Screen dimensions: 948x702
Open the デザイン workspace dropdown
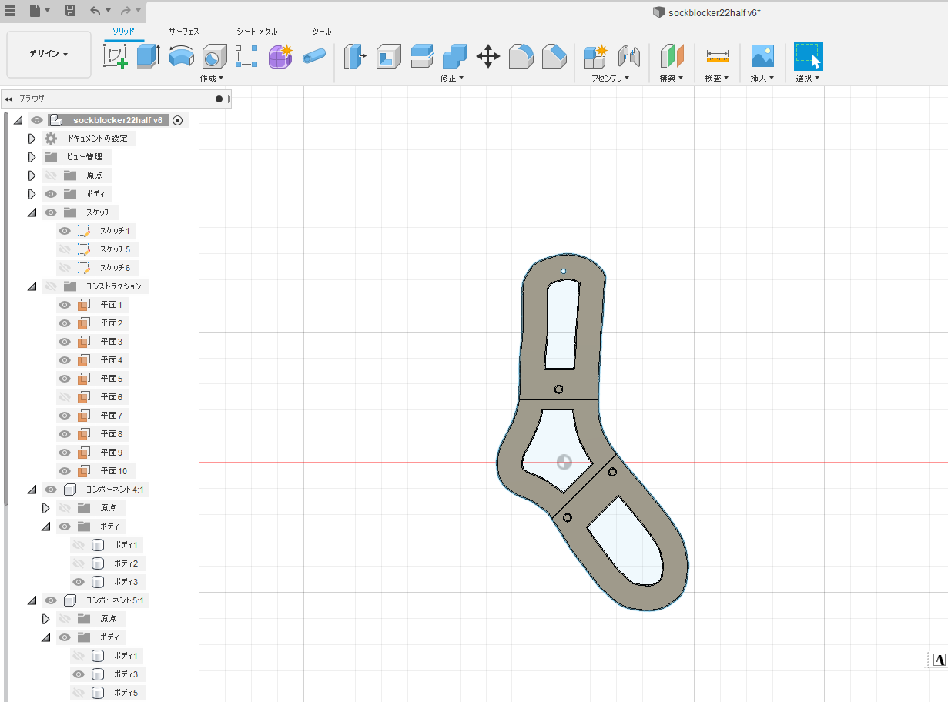pos(49,54)
